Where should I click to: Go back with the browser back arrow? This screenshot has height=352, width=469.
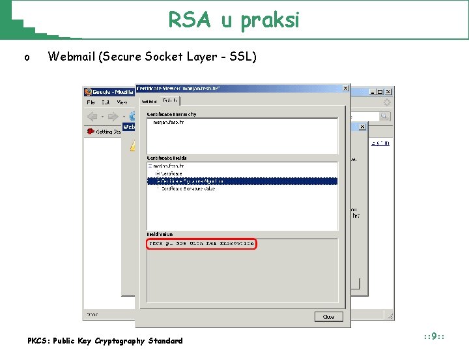pos(92,117)
